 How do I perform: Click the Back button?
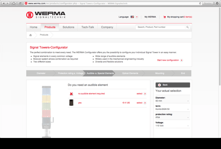[173, 85]
